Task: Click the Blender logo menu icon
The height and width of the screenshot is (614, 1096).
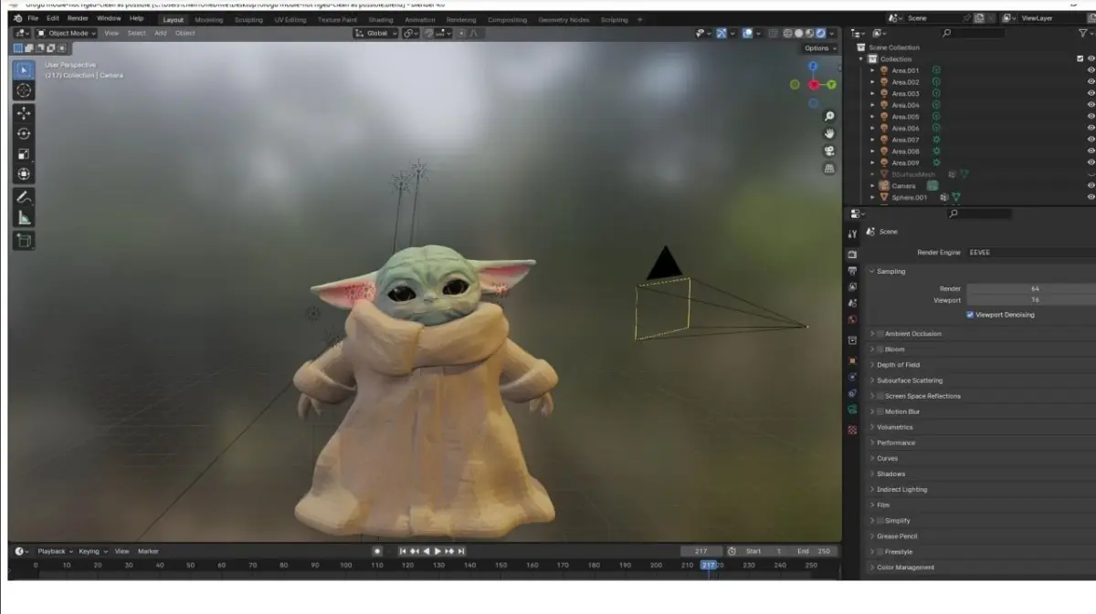Action: (x=17, y=18)
